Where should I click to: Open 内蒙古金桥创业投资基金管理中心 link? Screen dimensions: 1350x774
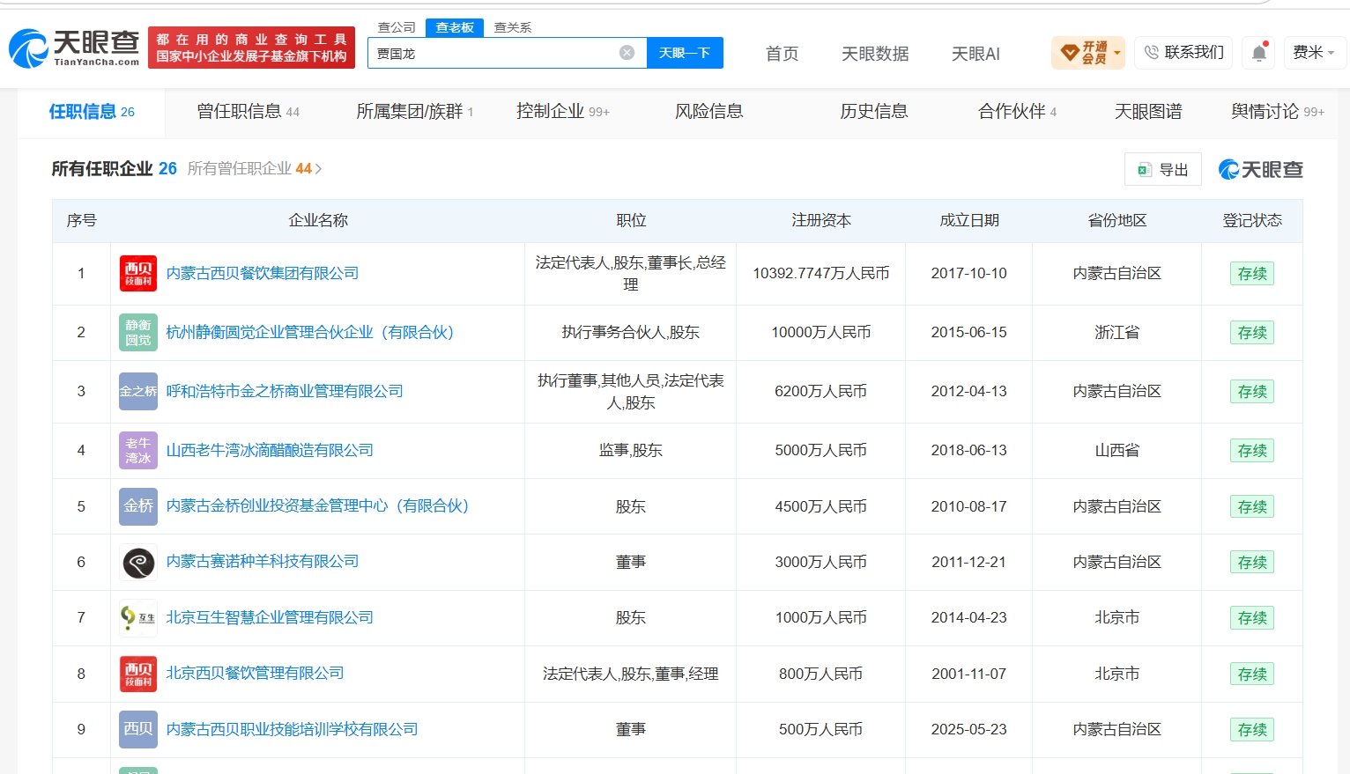click(x=318, y=506)
